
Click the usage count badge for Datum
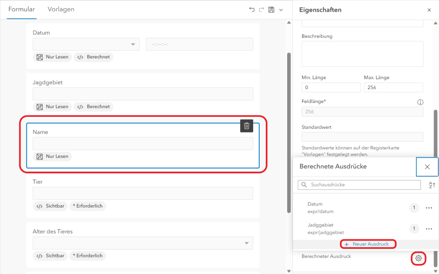coord(414,208)
